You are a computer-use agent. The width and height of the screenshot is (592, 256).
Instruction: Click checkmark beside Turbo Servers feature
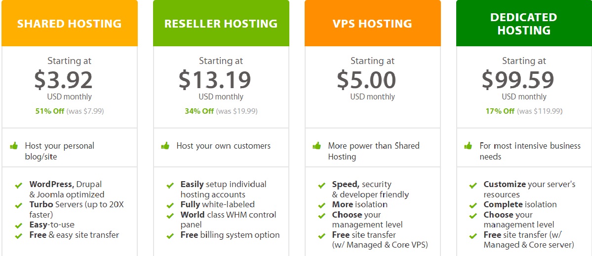(18, 206)
